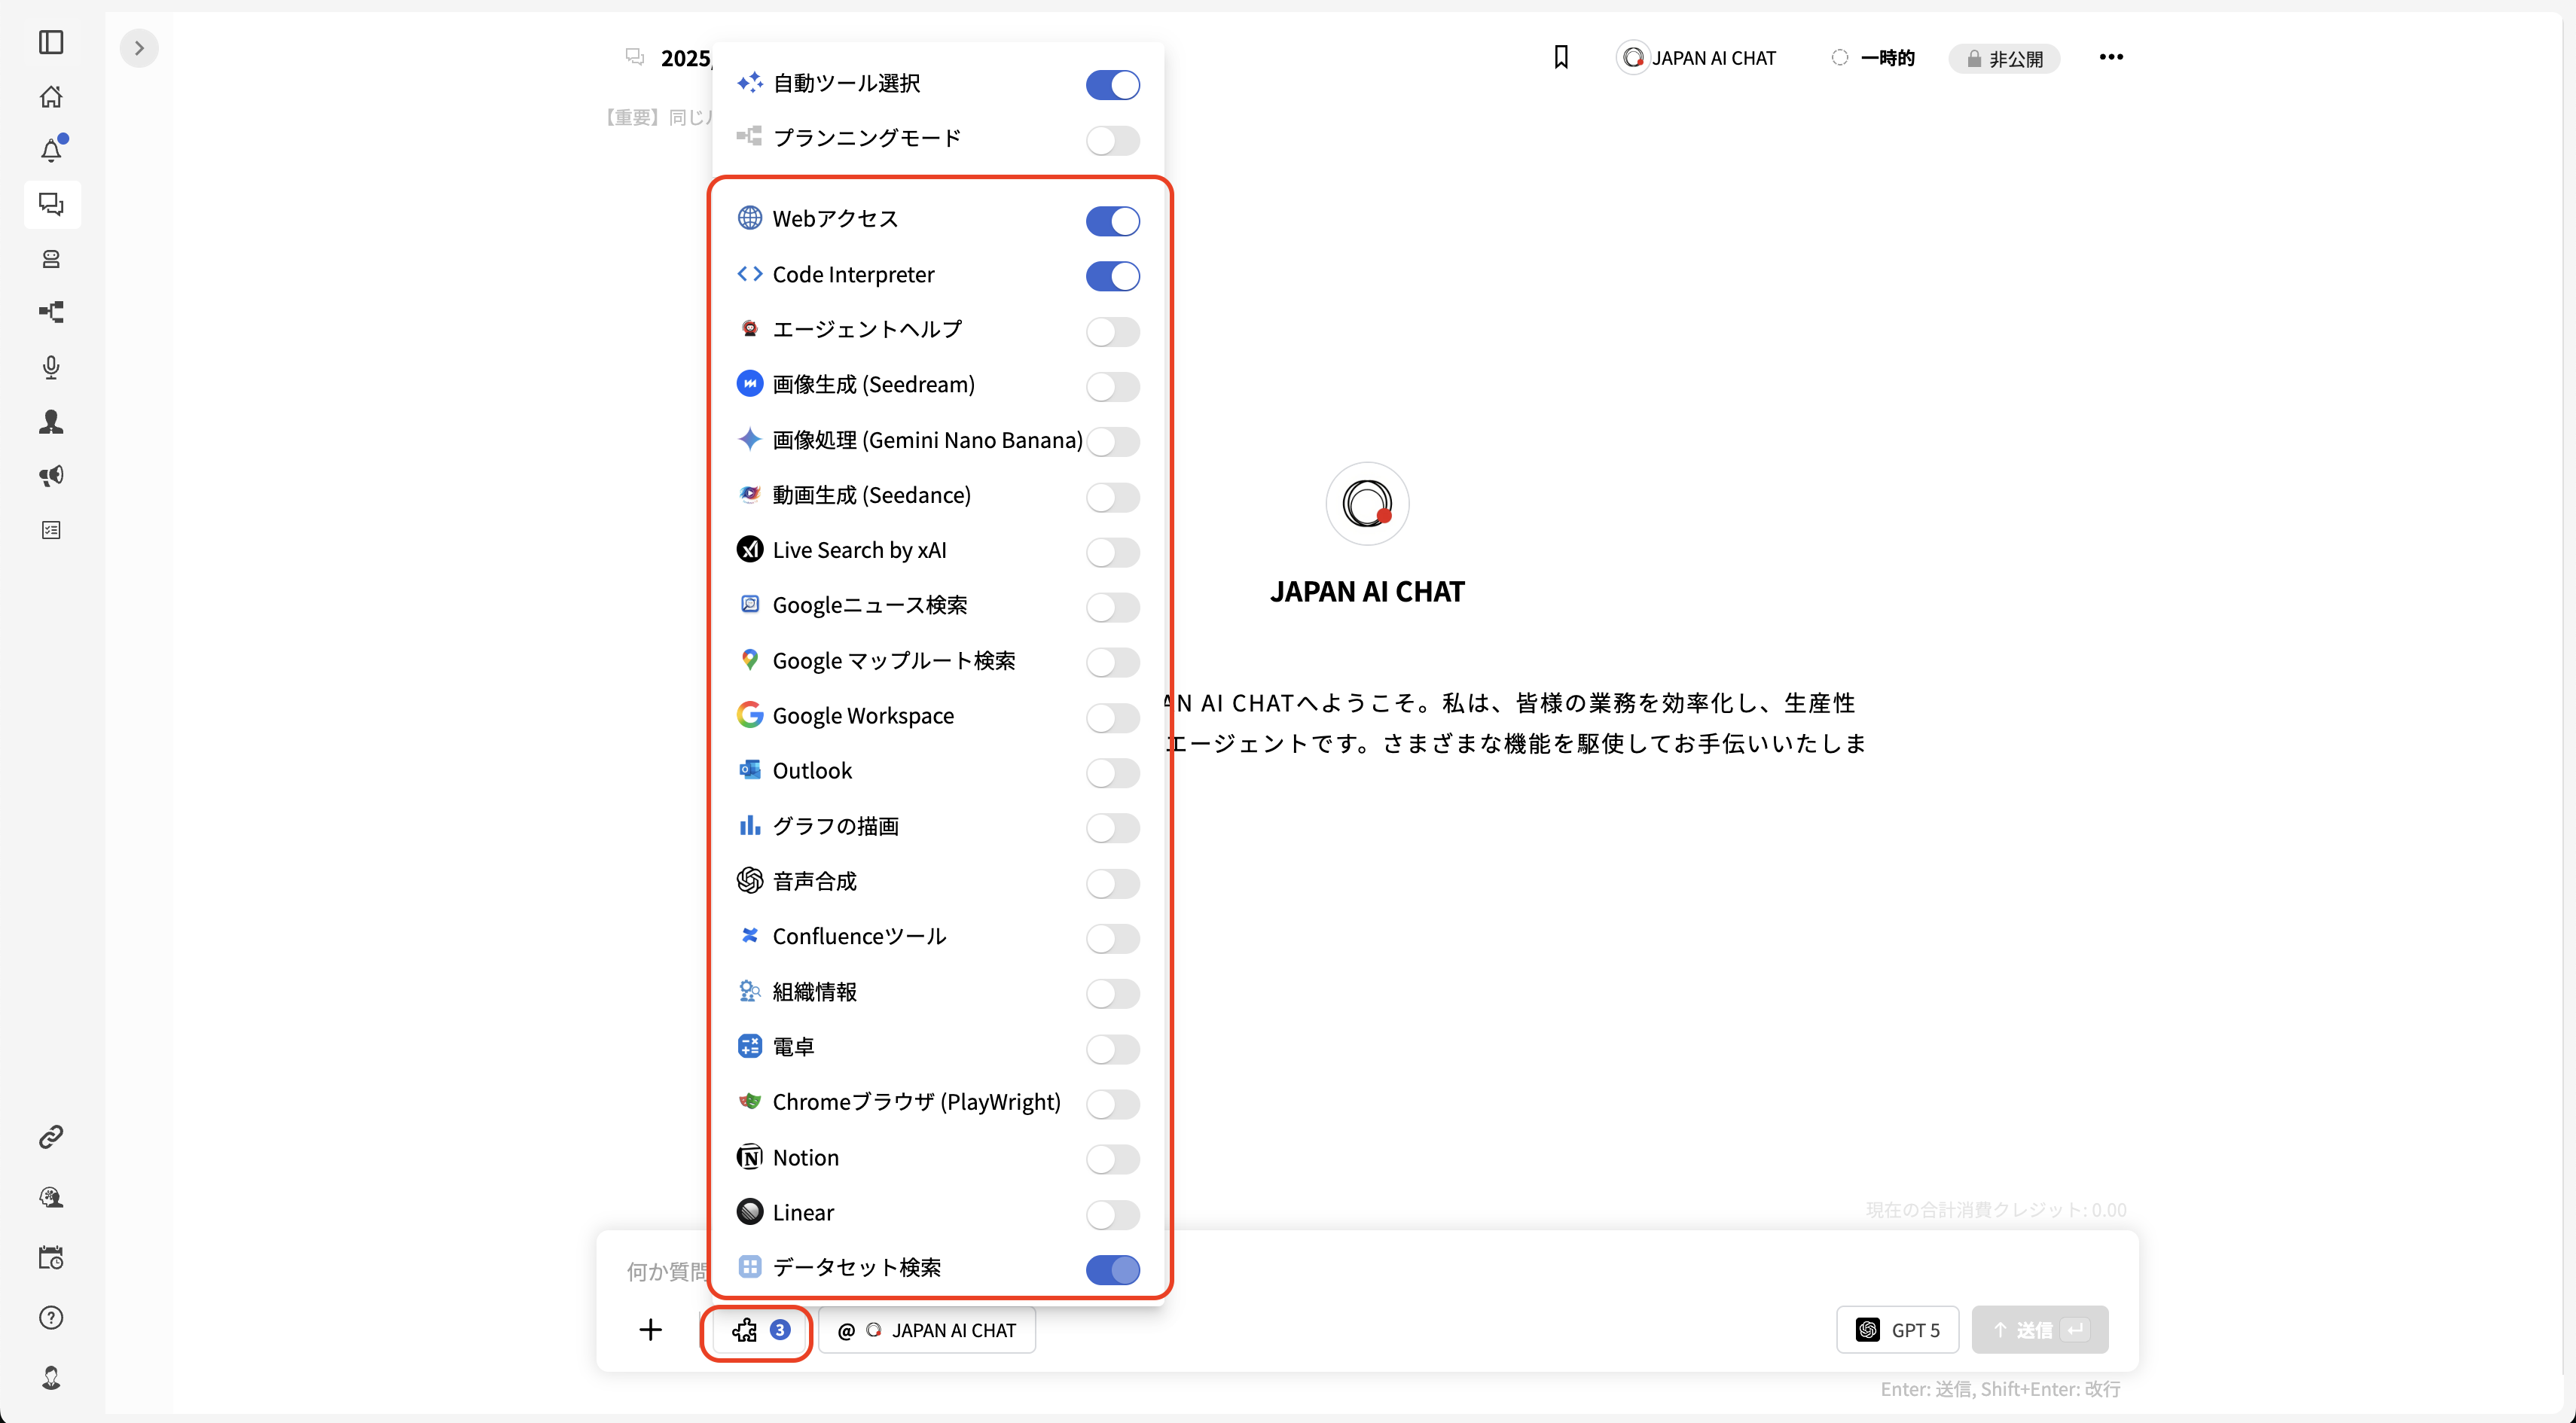Open the GPT 5 model selector
The width and height of the screenshot is (2576, 1423).
pyautogui.click(x=1897, y=1329)
